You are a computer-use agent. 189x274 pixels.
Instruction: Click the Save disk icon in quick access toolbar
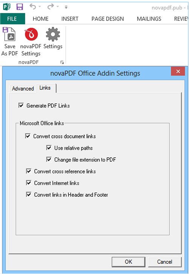coord(20,7)
